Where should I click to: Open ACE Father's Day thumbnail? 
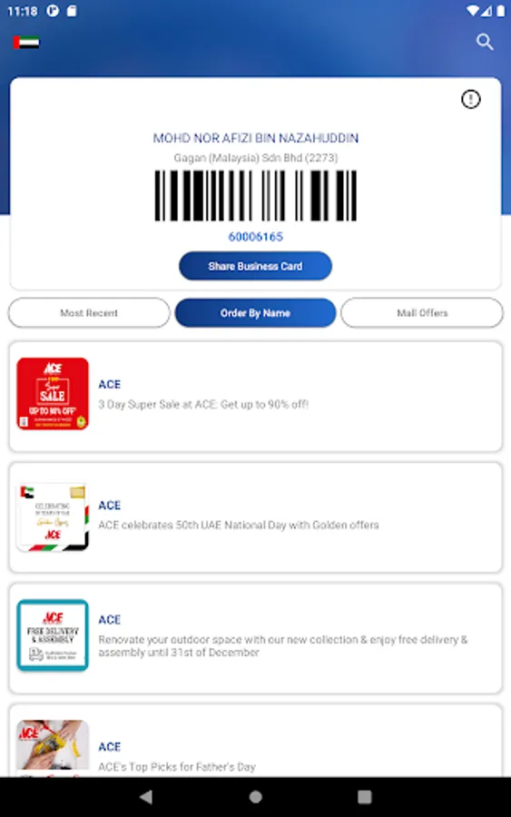pyautogui.click(x=53, y=746)
